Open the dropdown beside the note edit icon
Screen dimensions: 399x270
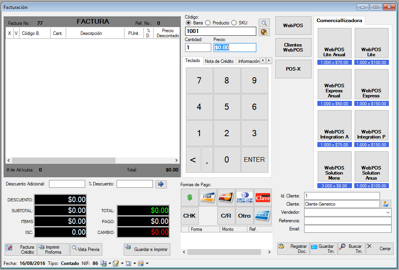click(x=122, y=263)
